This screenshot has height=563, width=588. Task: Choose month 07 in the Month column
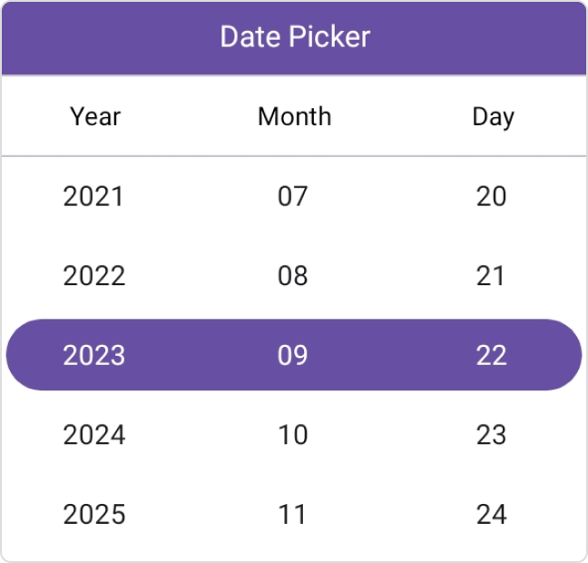point(293,196)
